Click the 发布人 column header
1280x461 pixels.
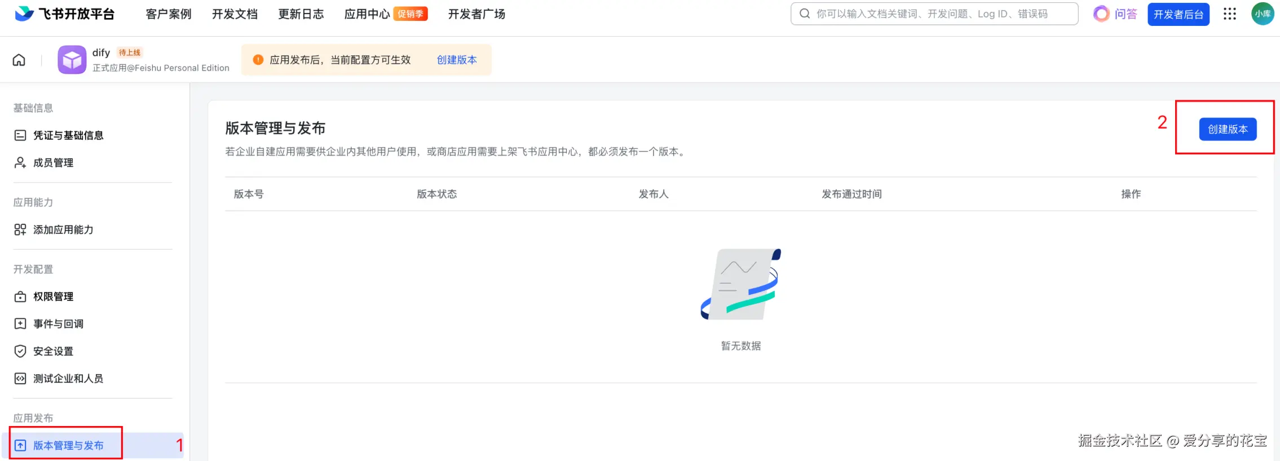654,194
